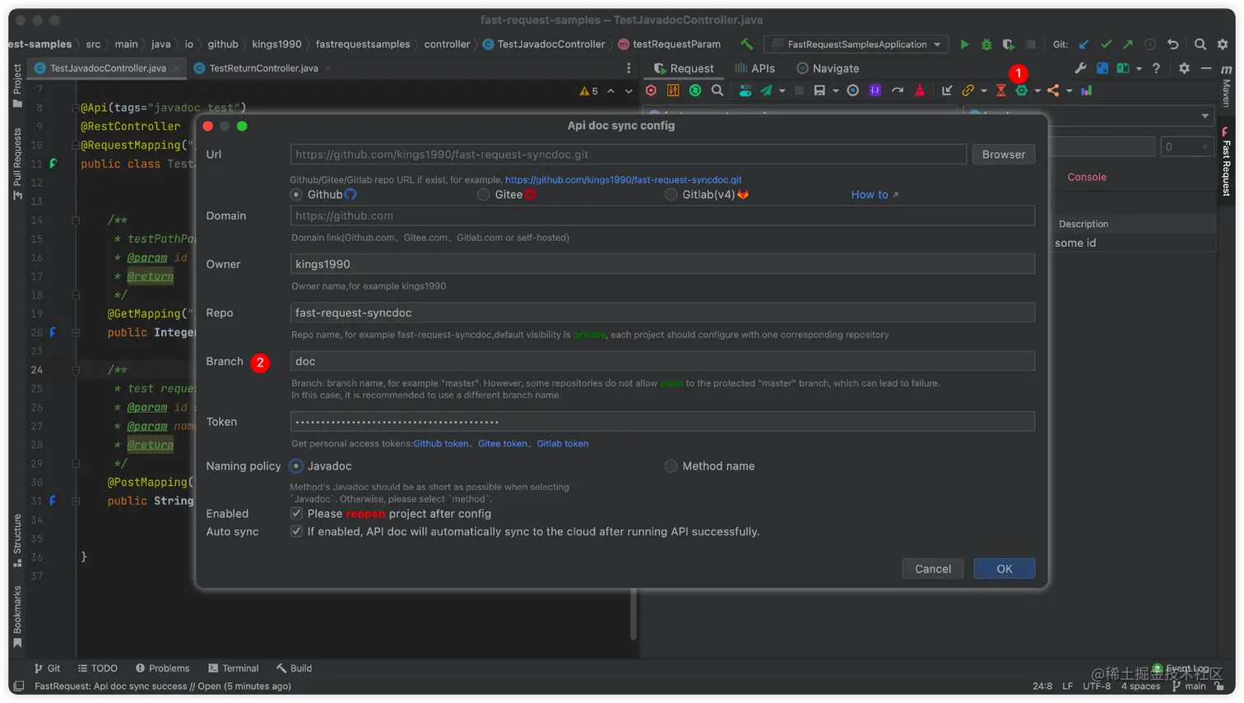1244x703 pixels.
Task: Switch to TestReturnController.java tab
Action: 263,68
